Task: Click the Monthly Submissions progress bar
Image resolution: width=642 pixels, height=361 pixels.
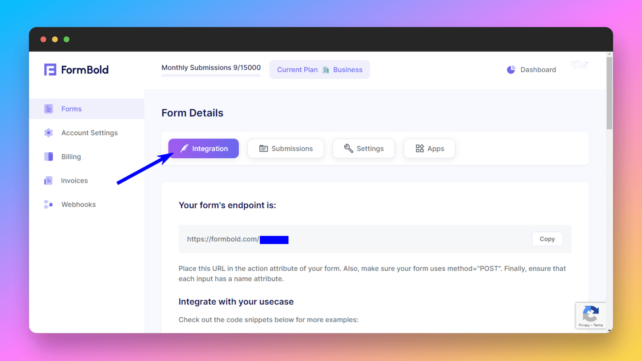Action: [x=211, y=75]
